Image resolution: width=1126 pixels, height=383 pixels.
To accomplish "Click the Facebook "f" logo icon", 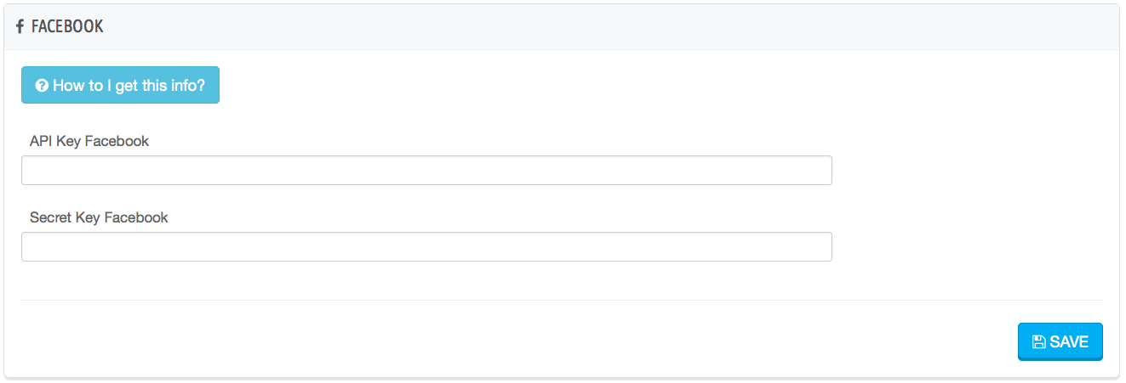I will 20,27.
